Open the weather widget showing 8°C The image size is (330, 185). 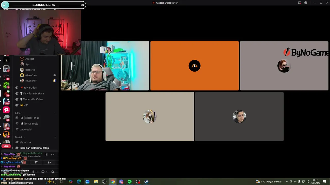[x=269, y=182]
